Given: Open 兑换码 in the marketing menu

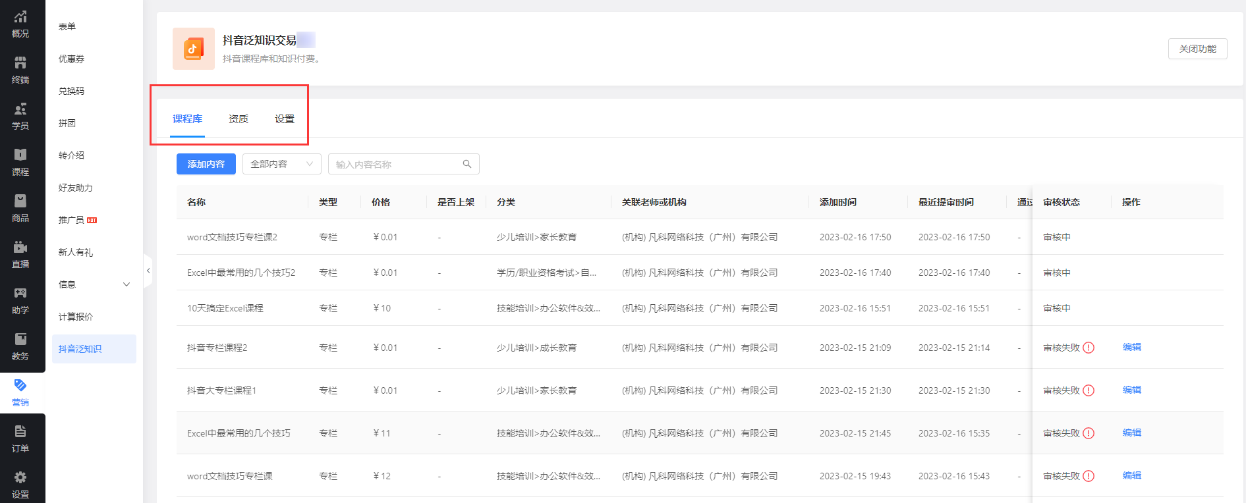Looking at the screenshot, I should point(71,91).
